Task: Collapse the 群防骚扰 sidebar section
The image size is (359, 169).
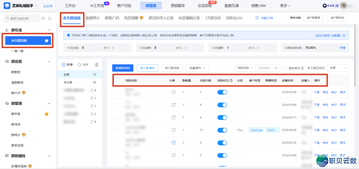Action: (x=49, y=156)
